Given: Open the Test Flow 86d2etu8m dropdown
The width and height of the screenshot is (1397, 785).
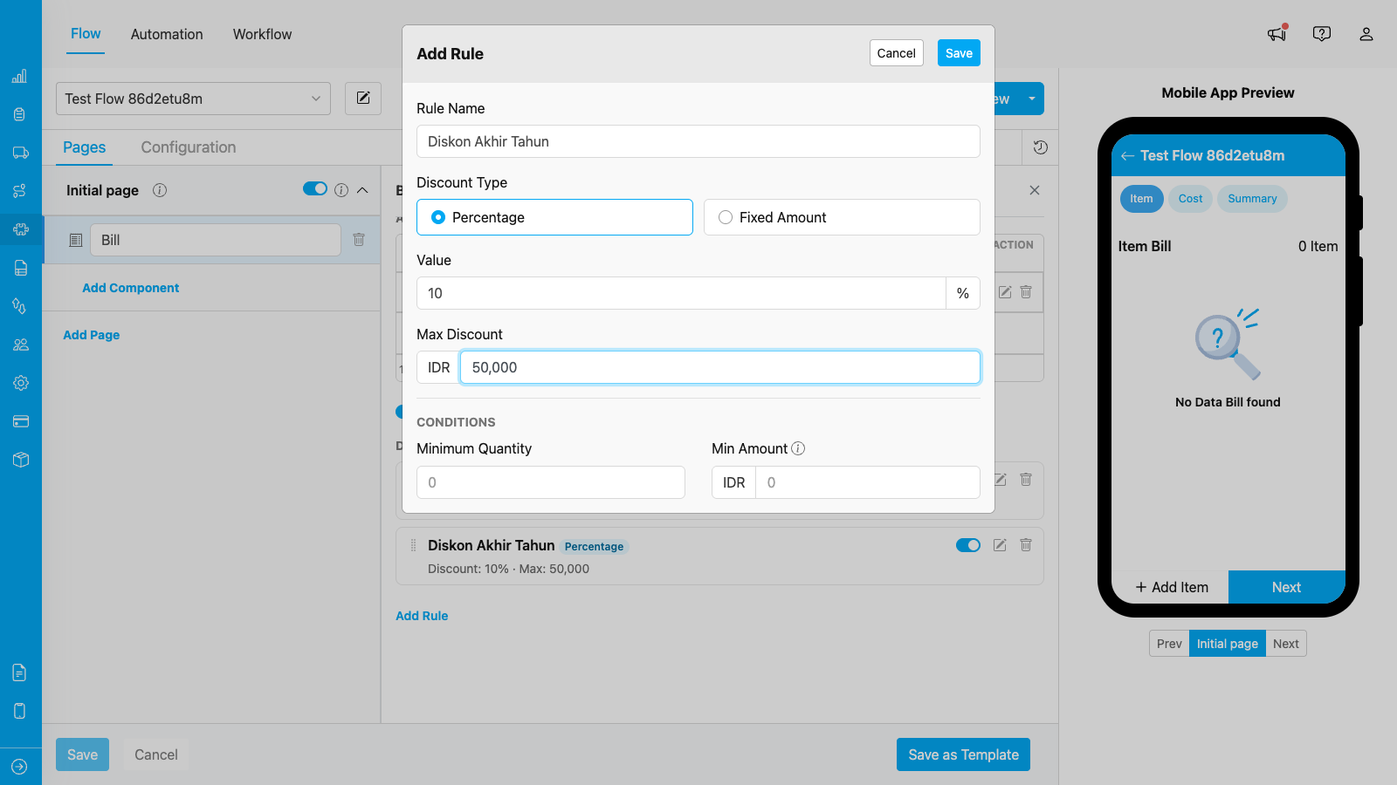Looking at the screenshot, I should point(193,99).
